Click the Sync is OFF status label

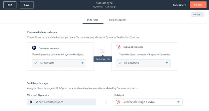click(x=180, y=5)
